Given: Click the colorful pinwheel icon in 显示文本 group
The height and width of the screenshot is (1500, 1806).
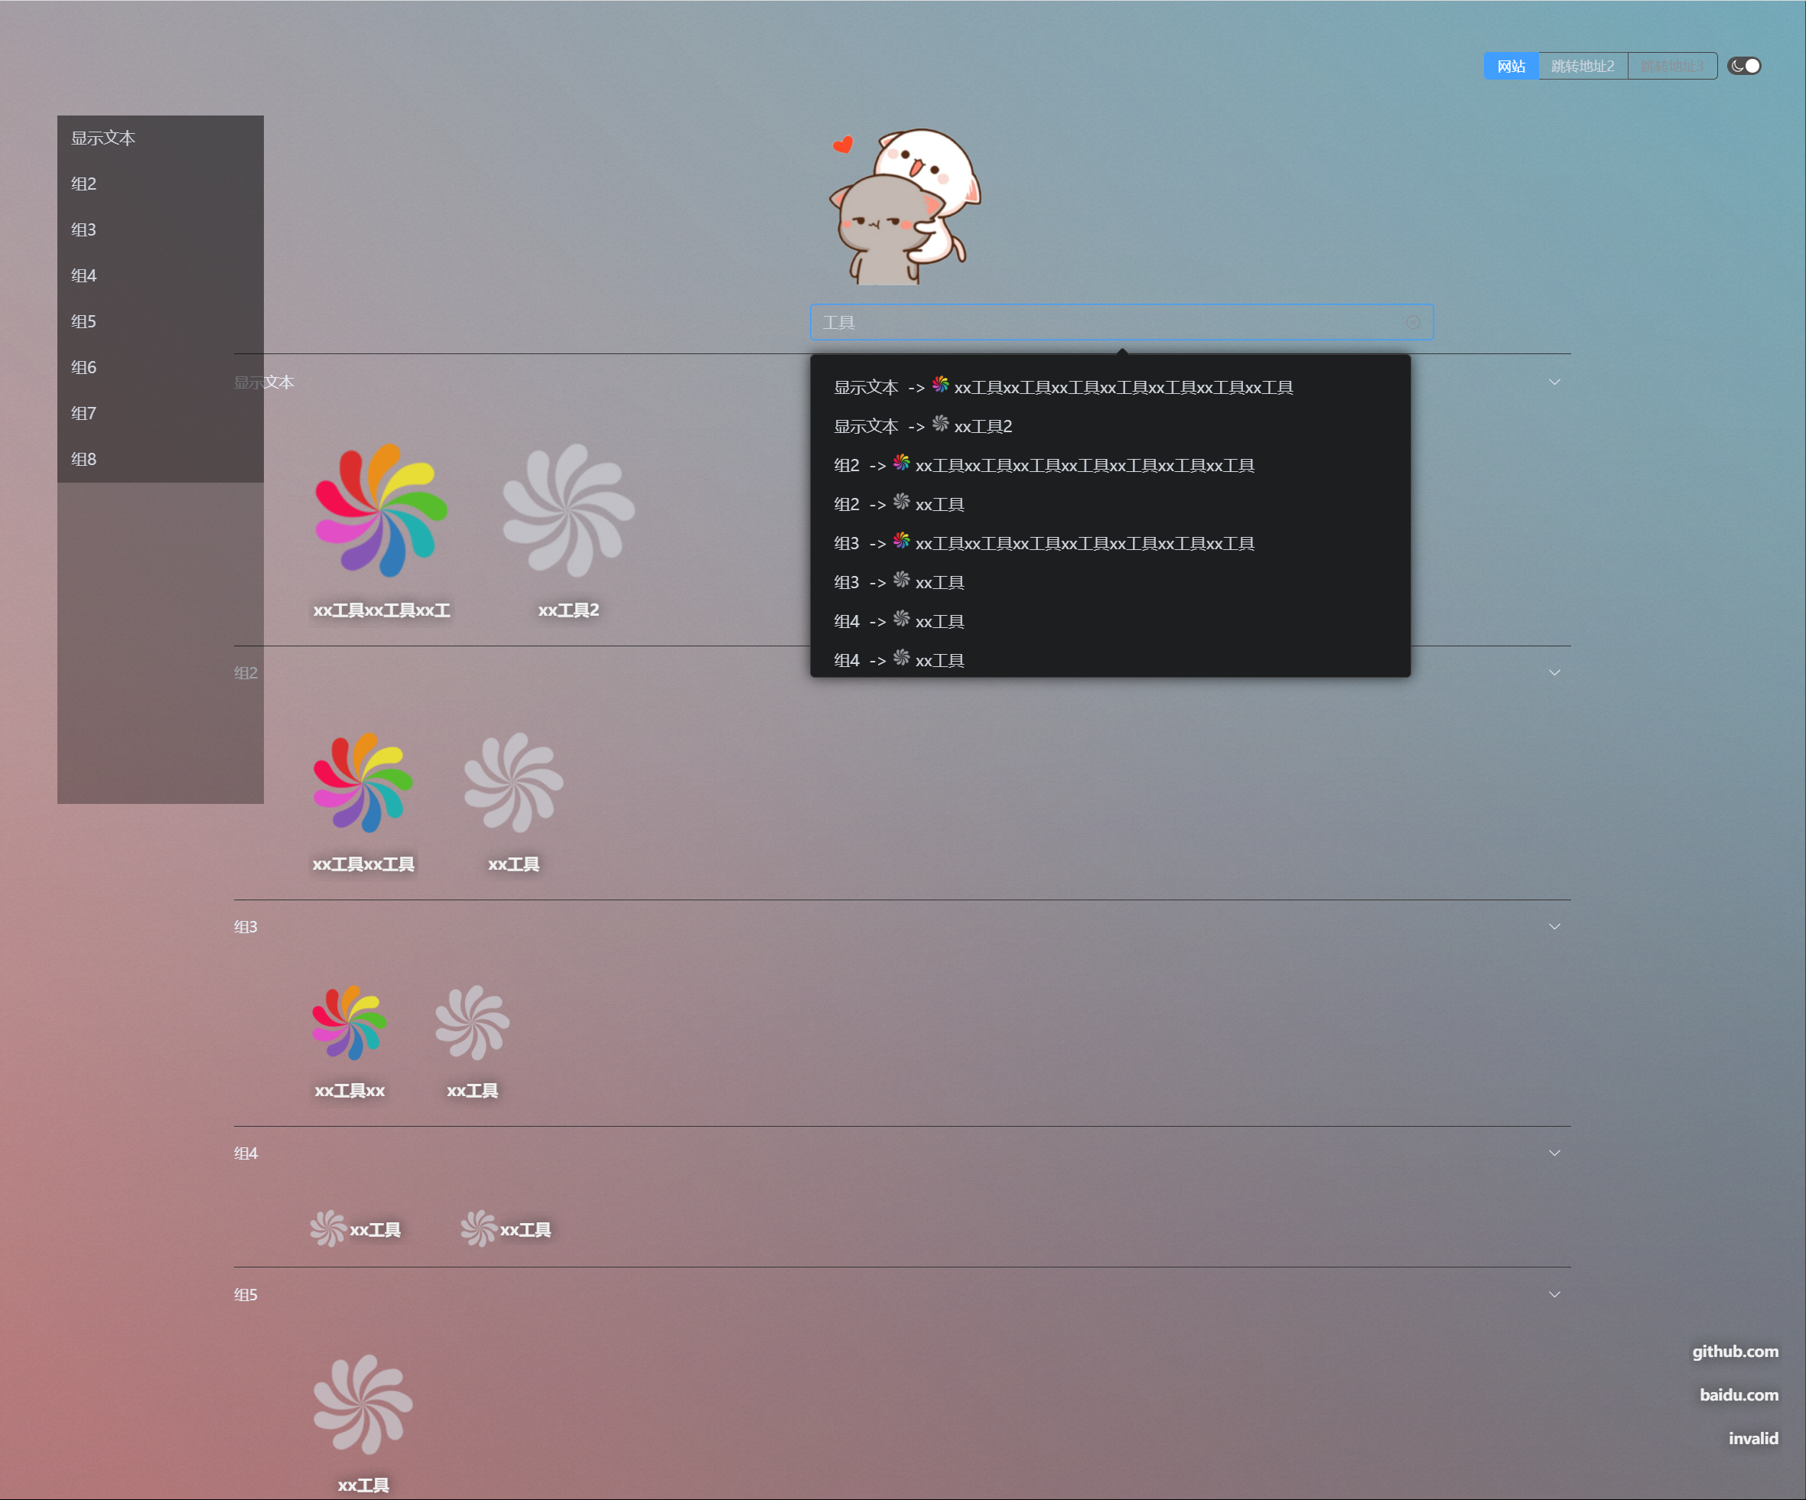Looking at the screenshot, I should [x=381, y=509].
